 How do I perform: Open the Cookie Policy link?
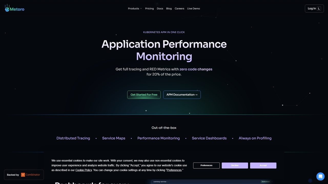coord(84,170)
